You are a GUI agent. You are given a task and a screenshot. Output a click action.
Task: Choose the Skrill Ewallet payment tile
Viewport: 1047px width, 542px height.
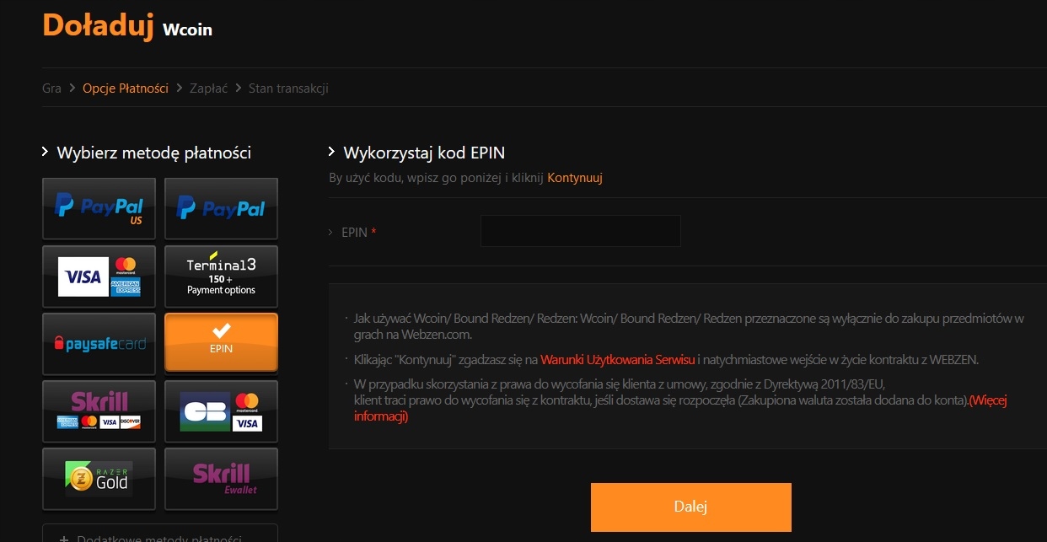(x=221, y=478)
